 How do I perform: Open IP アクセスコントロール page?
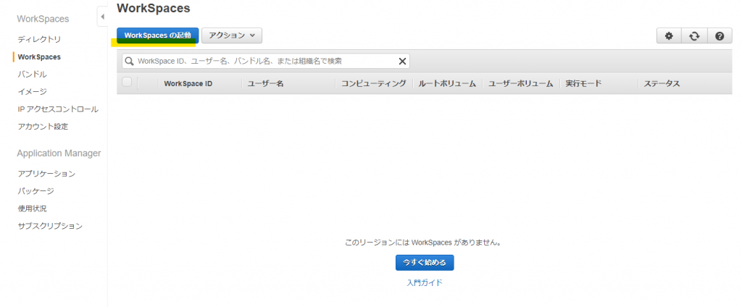(58, 109)
